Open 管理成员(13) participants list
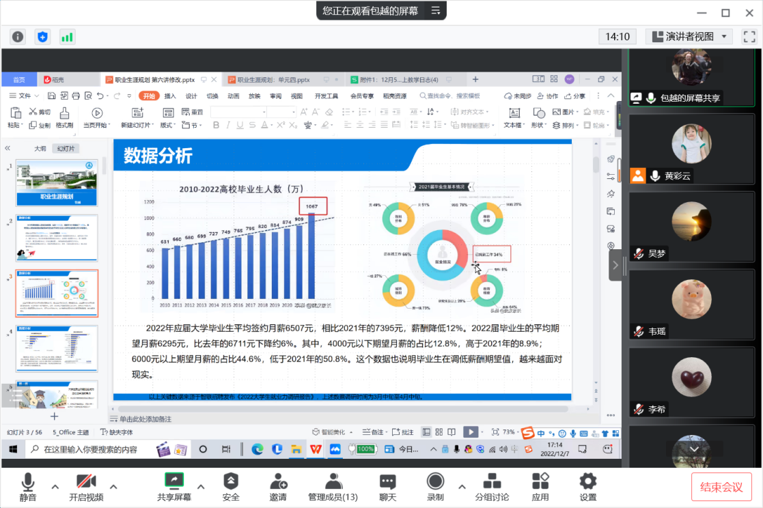 tap(333, 486)
